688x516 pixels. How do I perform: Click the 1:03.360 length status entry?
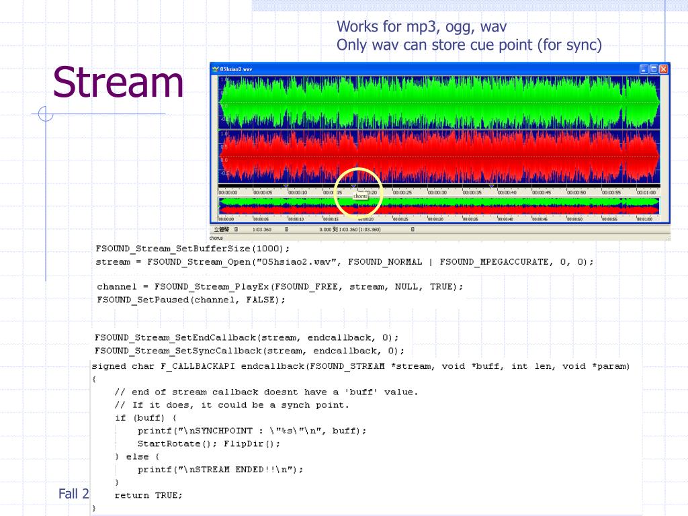[x=262, y=230]
